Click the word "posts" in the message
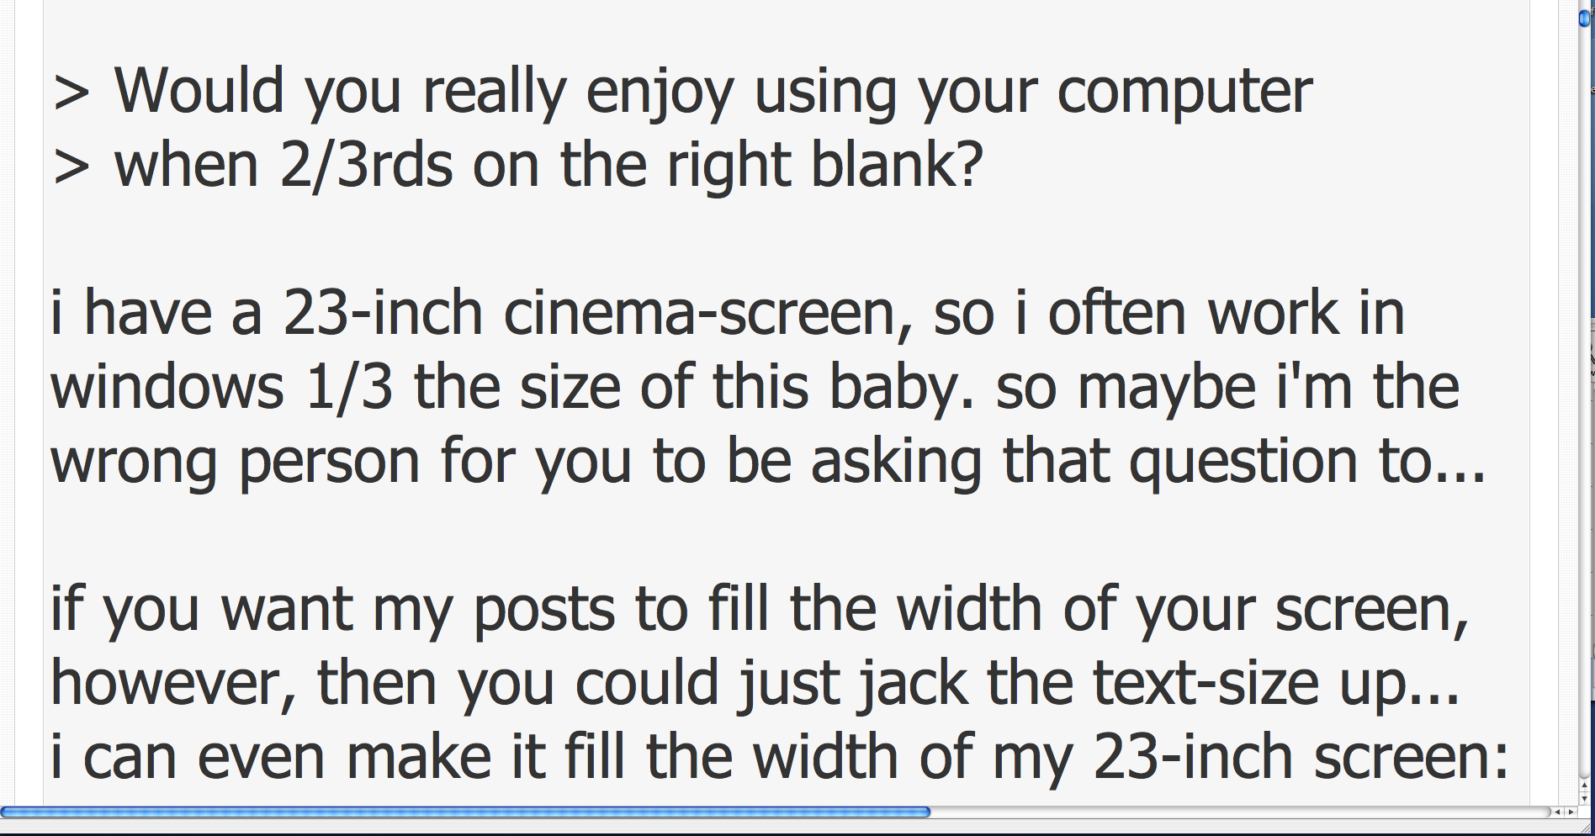Viewport: 1595px width, 836px height. pos(543,609)
